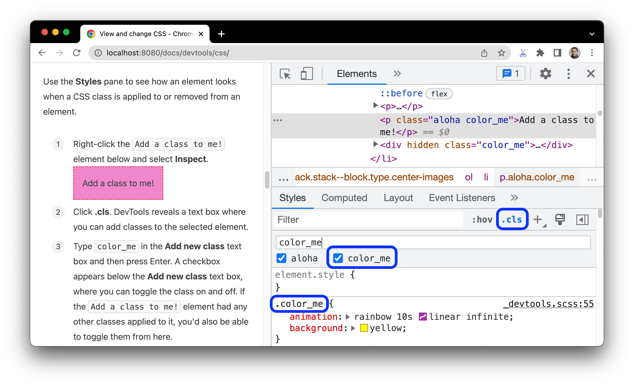The width and height of the screenshot is (634, 386).
Task: Toggle the aloha class checkbox
Action: (x=281, y=258)
